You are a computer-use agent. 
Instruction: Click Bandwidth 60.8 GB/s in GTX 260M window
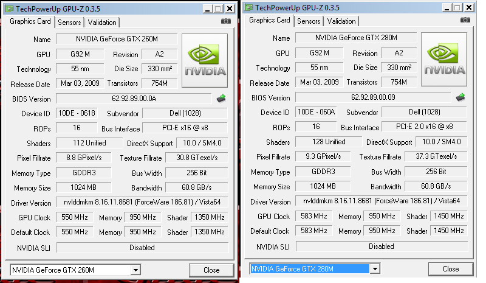197,187
